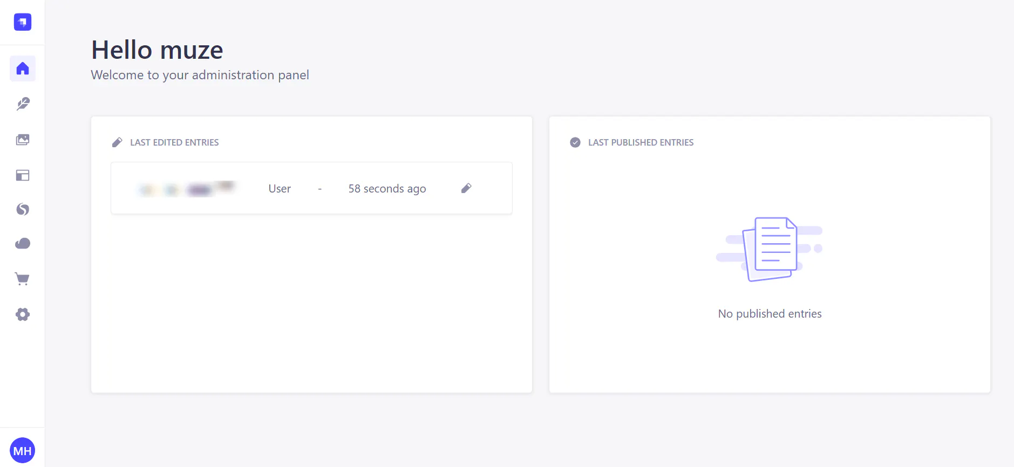Open the MH user profile avatar
This screenshot has height=467, width=1014.
point(23,450)
